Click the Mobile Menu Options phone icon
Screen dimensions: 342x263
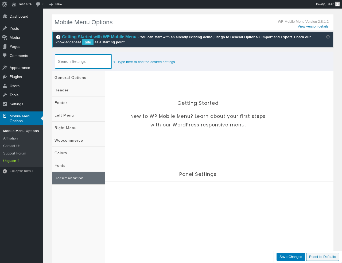coord(5,116)
